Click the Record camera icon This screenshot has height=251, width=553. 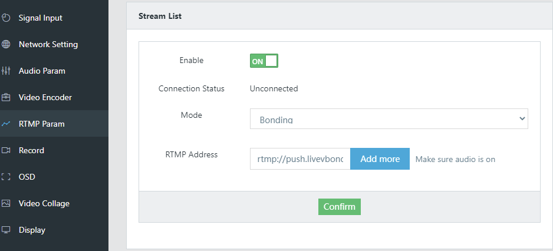[6, 150]
